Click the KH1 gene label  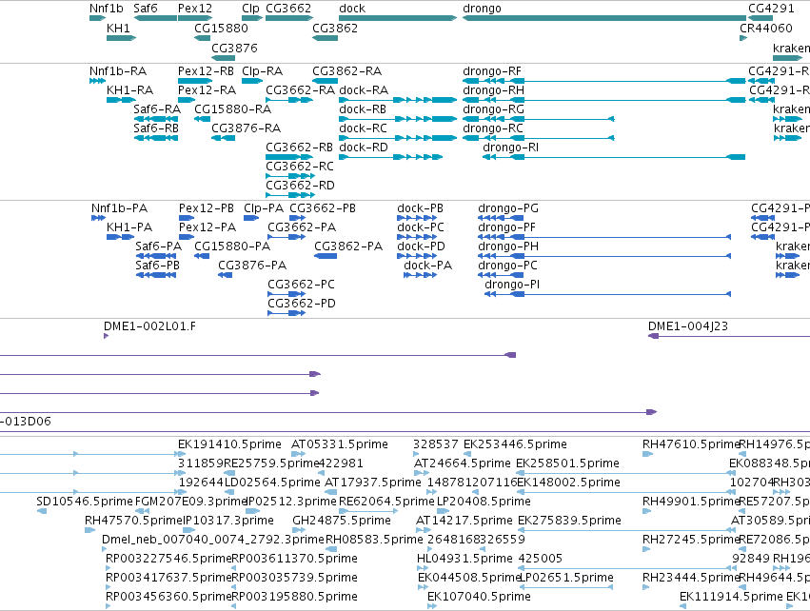118,28
